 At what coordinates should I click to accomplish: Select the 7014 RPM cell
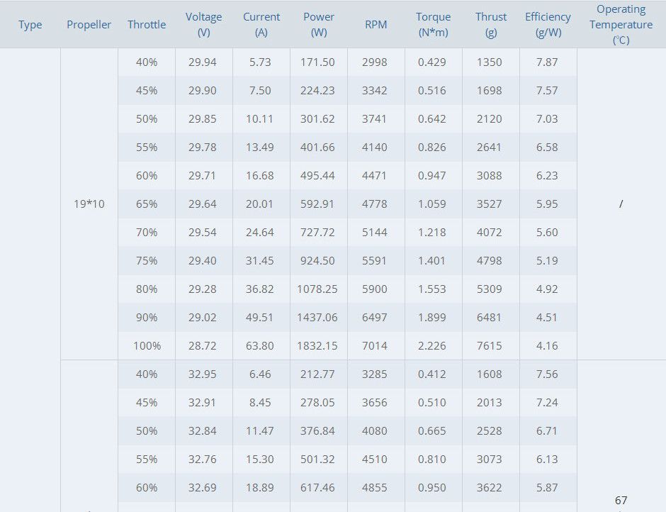point(375,346)
